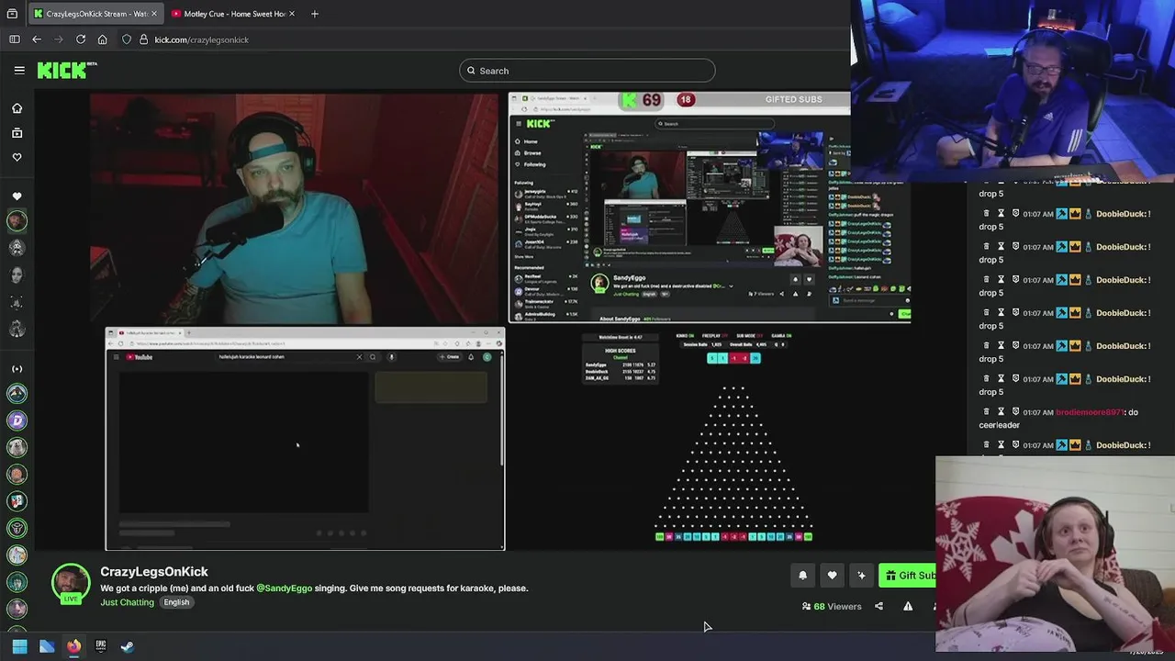Open the Just Chatting category
The width and height of the screenshot is (1175, 661).
click(127, 602)
